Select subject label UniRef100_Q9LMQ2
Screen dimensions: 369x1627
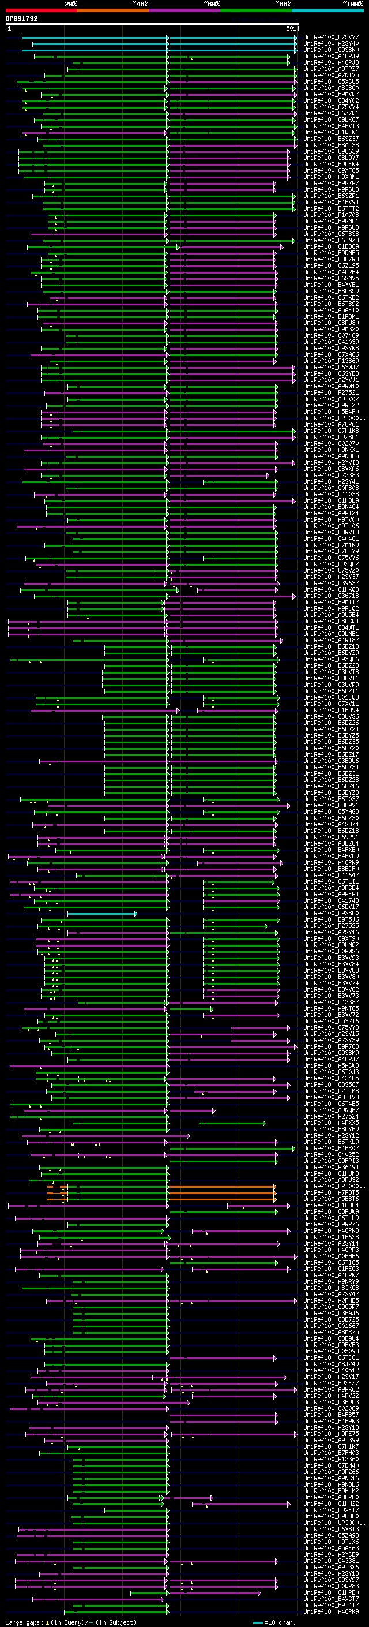330,945
